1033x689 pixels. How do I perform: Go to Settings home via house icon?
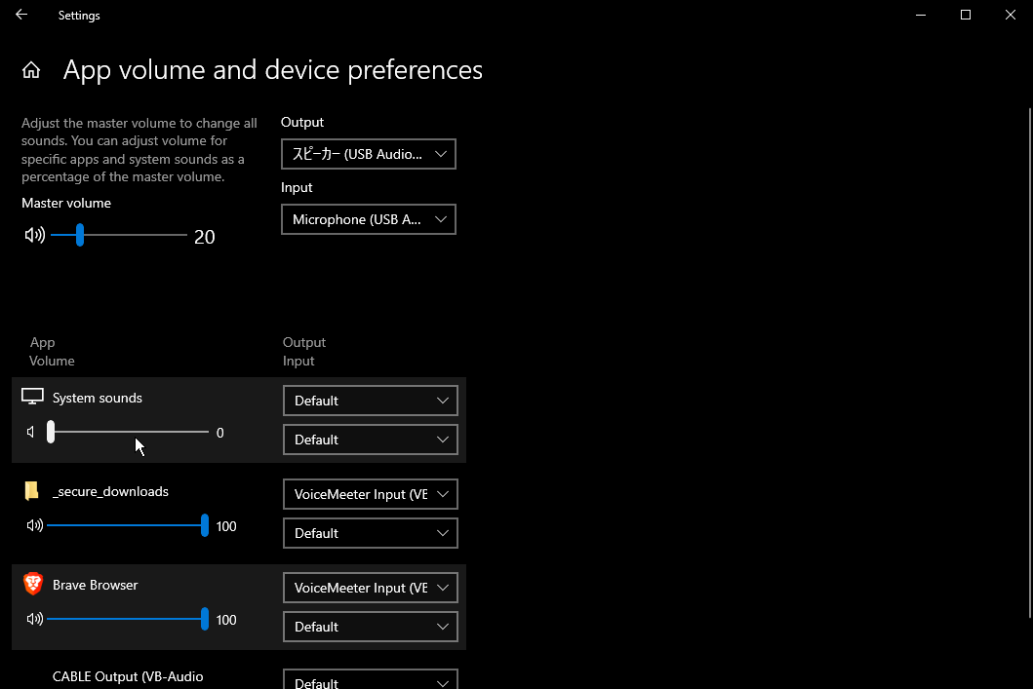tap(31, 70)
